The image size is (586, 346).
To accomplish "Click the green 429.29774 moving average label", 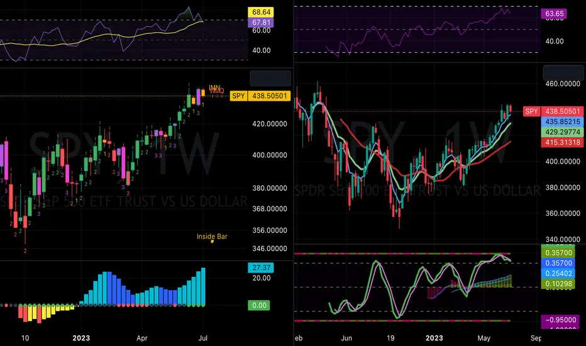I will coord(563,132).
